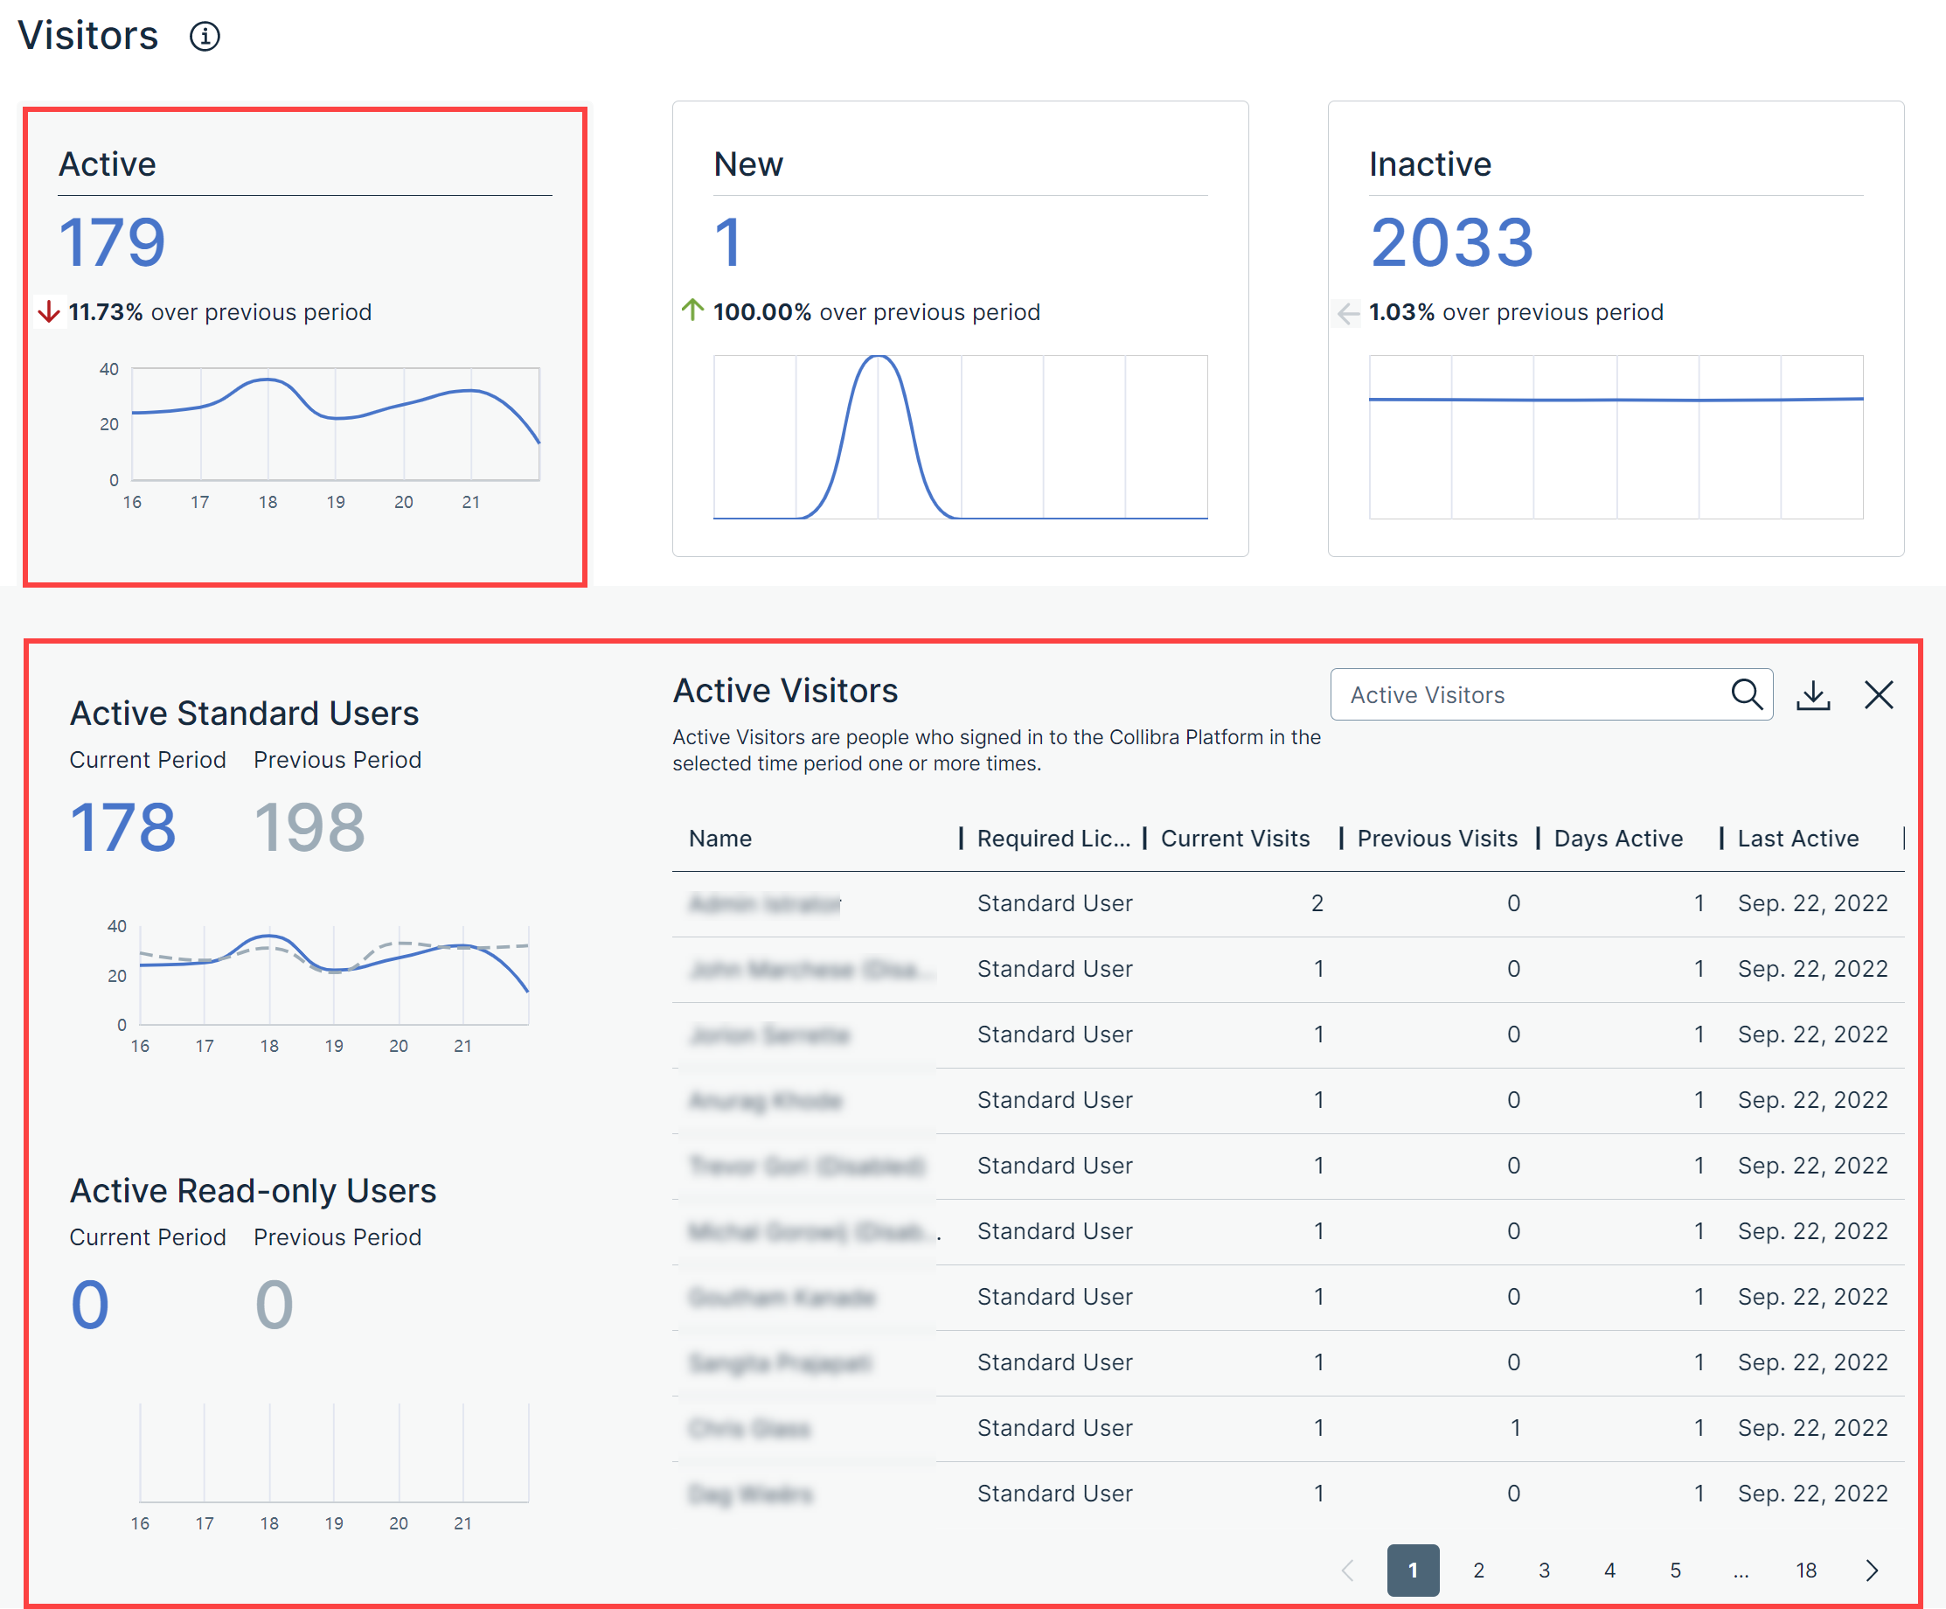Viewport: 1946px width, 1609px height.
Task: Open page 2 of results
Action: [1478, 1570]
